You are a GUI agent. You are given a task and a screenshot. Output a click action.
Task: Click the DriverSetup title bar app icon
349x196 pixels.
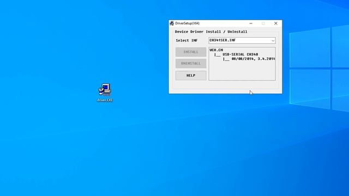tap(172, 23)
